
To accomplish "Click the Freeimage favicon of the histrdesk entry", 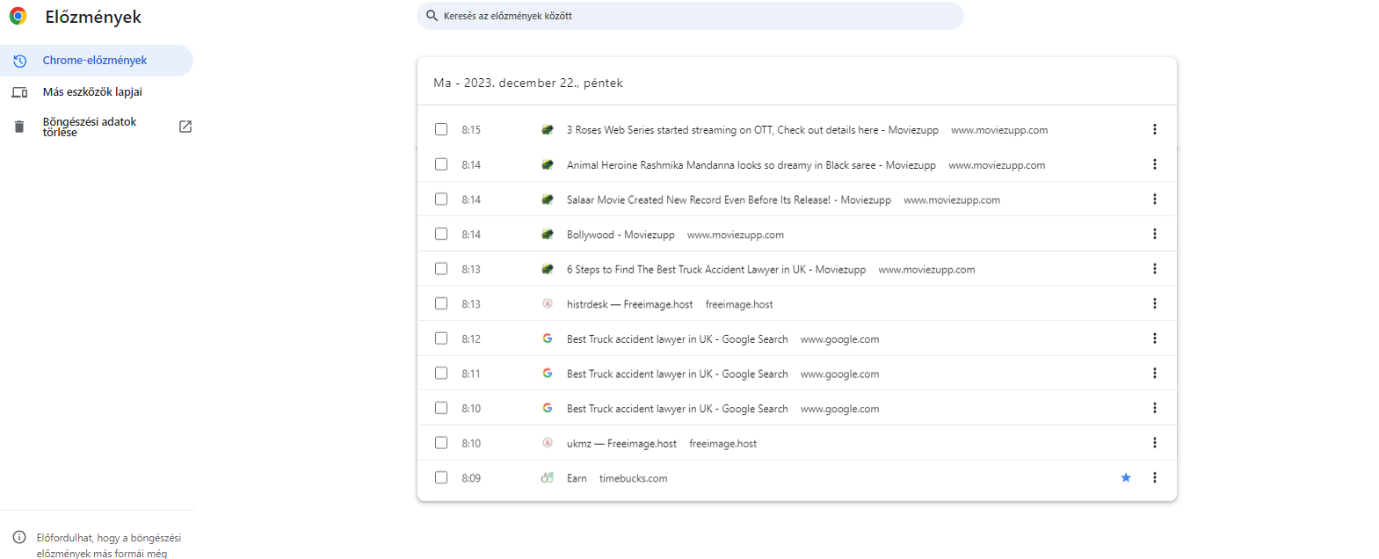I will (548, 303).
